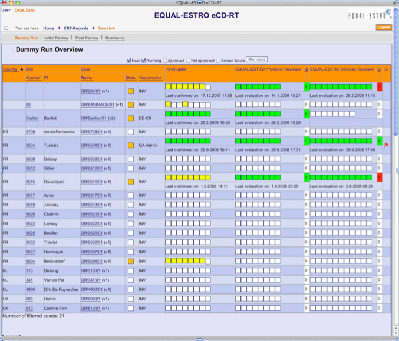
Task: Open site number 9708
Action: [30, 132]
